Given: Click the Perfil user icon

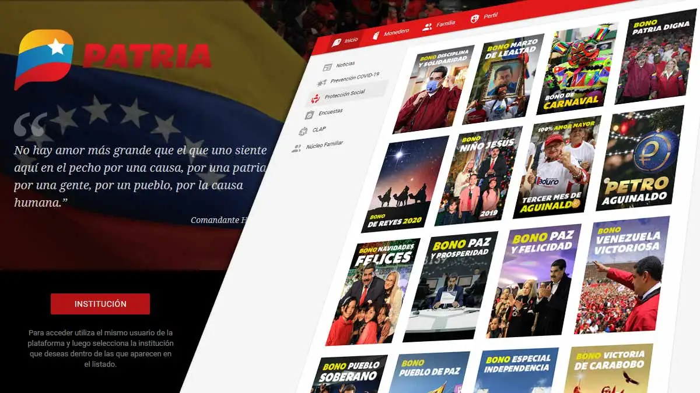Looking at the screenshot, I should coord(474,19).
